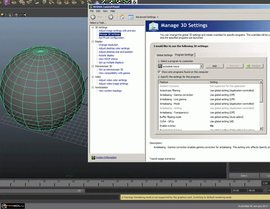Open the program selection dropdown arrow
The image size is (270, 209).
(x=201, y=66)
